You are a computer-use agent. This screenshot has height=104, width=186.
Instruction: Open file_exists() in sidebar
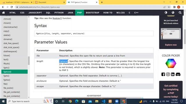click(8, 88)
